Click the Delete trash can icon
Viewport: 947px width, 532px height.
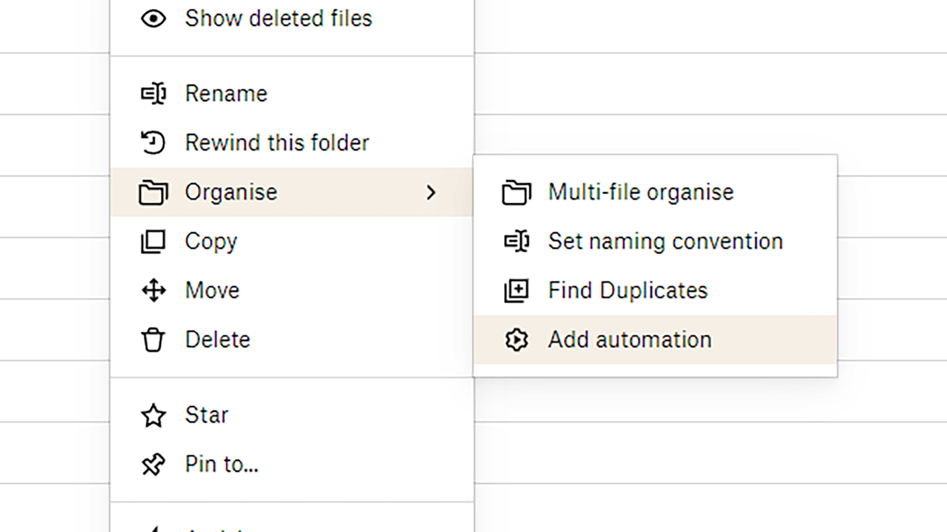(153, 340)
